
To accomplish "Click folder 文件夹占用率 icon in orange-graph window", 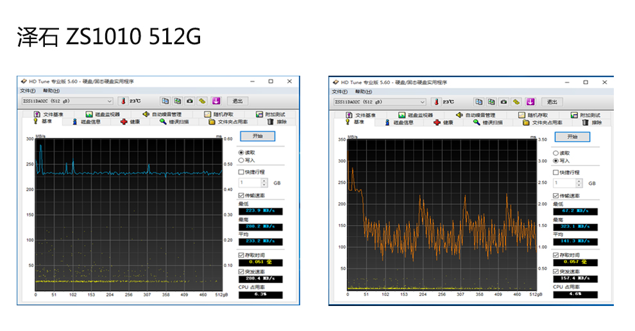I will (x=526, y=123).
